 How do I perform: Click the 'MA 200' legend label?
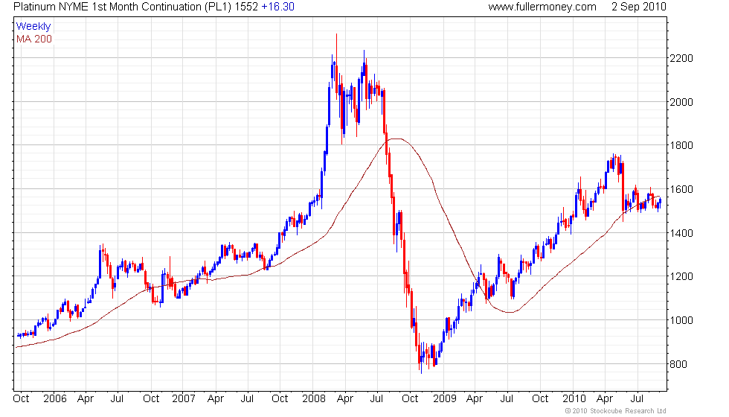tap(34, 39)
